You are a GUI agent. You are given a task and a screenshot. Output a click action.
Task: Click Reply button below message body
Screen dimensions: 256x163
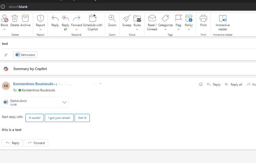click(x=12, y=143)
